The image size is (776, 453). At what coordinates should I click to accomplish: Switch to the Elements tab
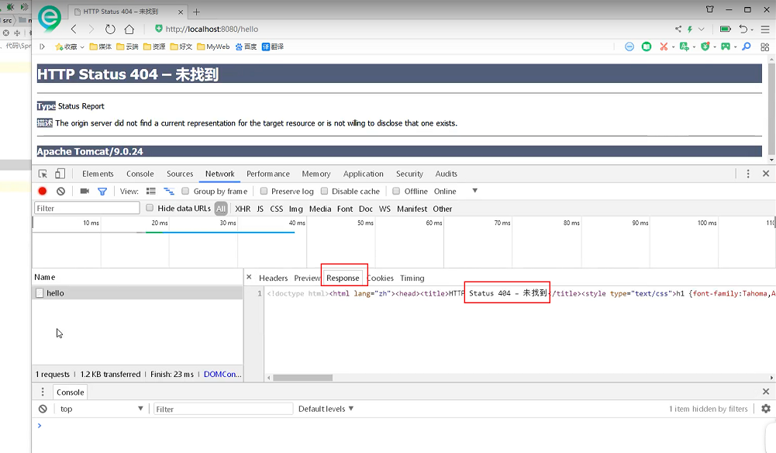tap(98, 174)
